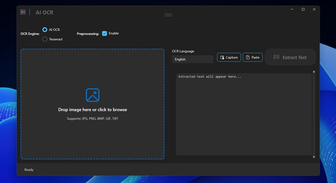336x183 pixels.
Task: Click the Ready status text
Action: [29, 170]
